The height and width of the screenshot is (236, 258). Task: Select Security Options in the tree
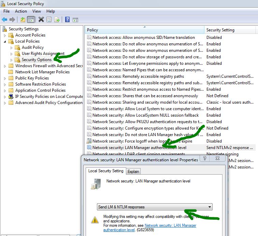37,60
